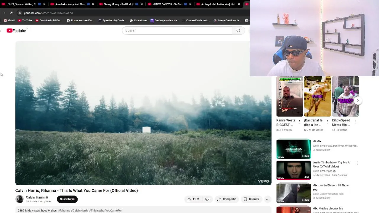Open options for Justin Timberlake Cry Me A River

tap(357, 163)
